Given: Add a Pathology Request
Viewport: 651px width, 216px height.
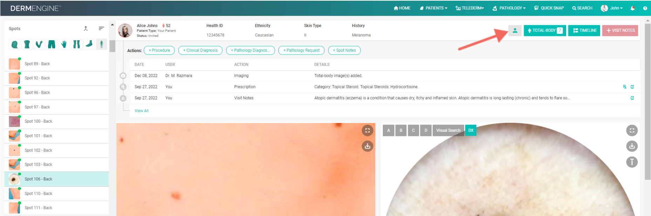Looking at the screenshot, I should [x=301, y=50].
